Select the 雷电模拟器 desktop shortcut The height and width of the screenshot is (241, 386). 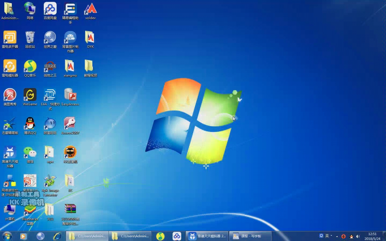(10, 68)
